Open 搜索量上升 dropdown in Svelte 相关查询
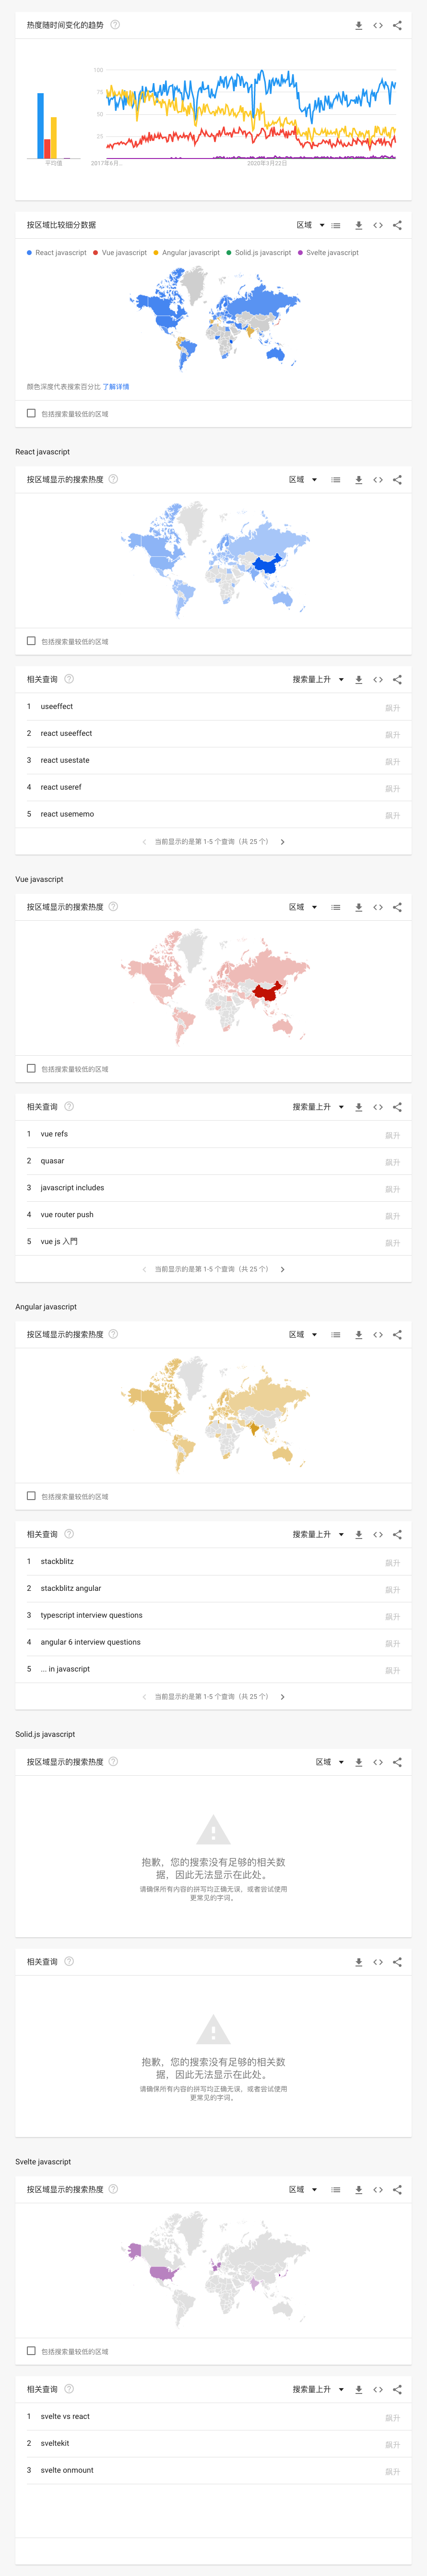The height and width of the screenshot is (2576, 427). tap(318, 2389)
